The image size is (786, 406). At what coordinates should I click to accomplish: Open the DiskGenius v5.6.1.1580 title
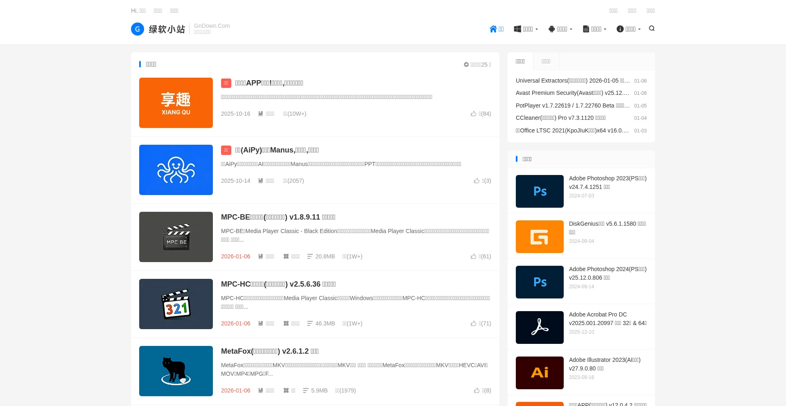pos(608,228)
